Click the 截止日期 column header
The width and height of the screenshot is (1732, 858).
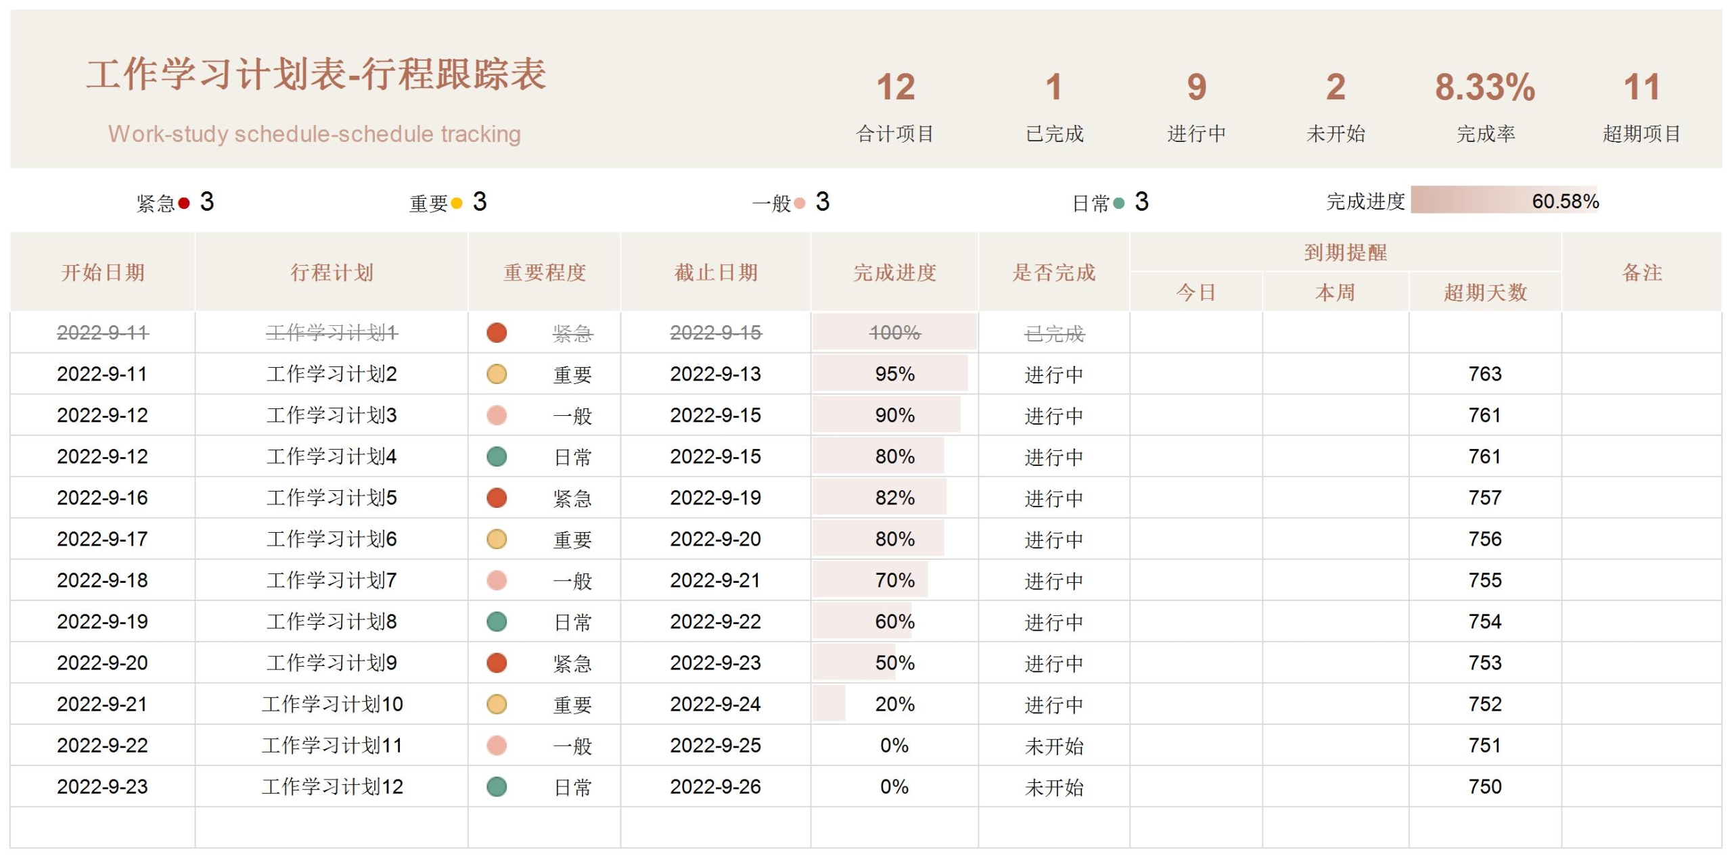(x=716, y=272)
